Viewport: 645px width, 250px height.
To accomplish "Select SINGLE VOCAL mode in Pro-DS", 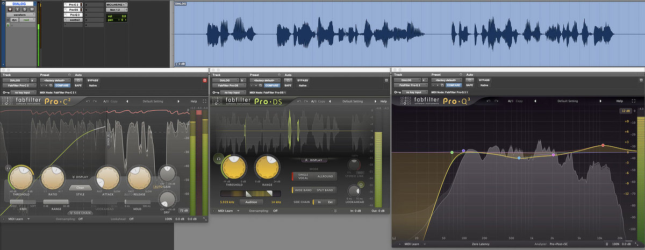I will coord(303,176).
